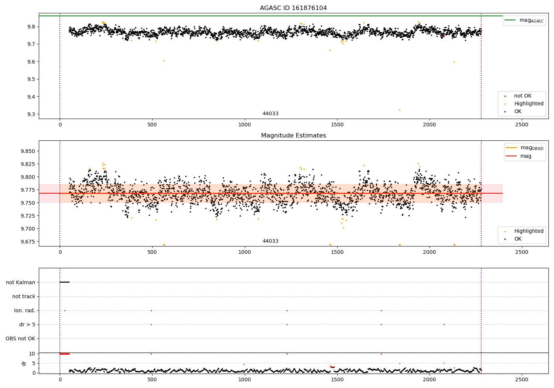
Task: Click the '9.775' y tick label
Action: click(28, 190)
